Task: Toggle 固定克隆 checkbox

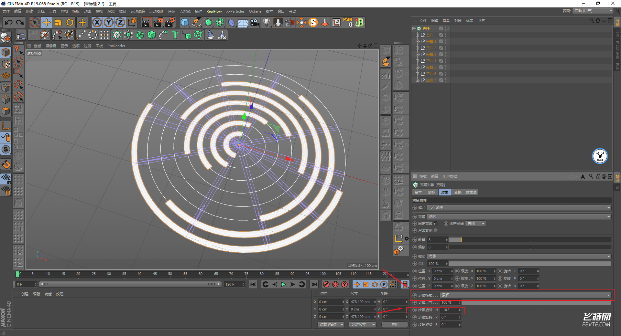Action: [436, 223]
